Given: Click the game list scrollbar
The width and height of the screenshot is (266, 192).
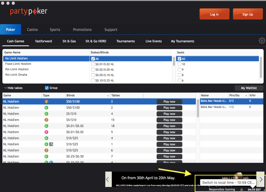Looking at the screenshot, I should tap(198, 108).
